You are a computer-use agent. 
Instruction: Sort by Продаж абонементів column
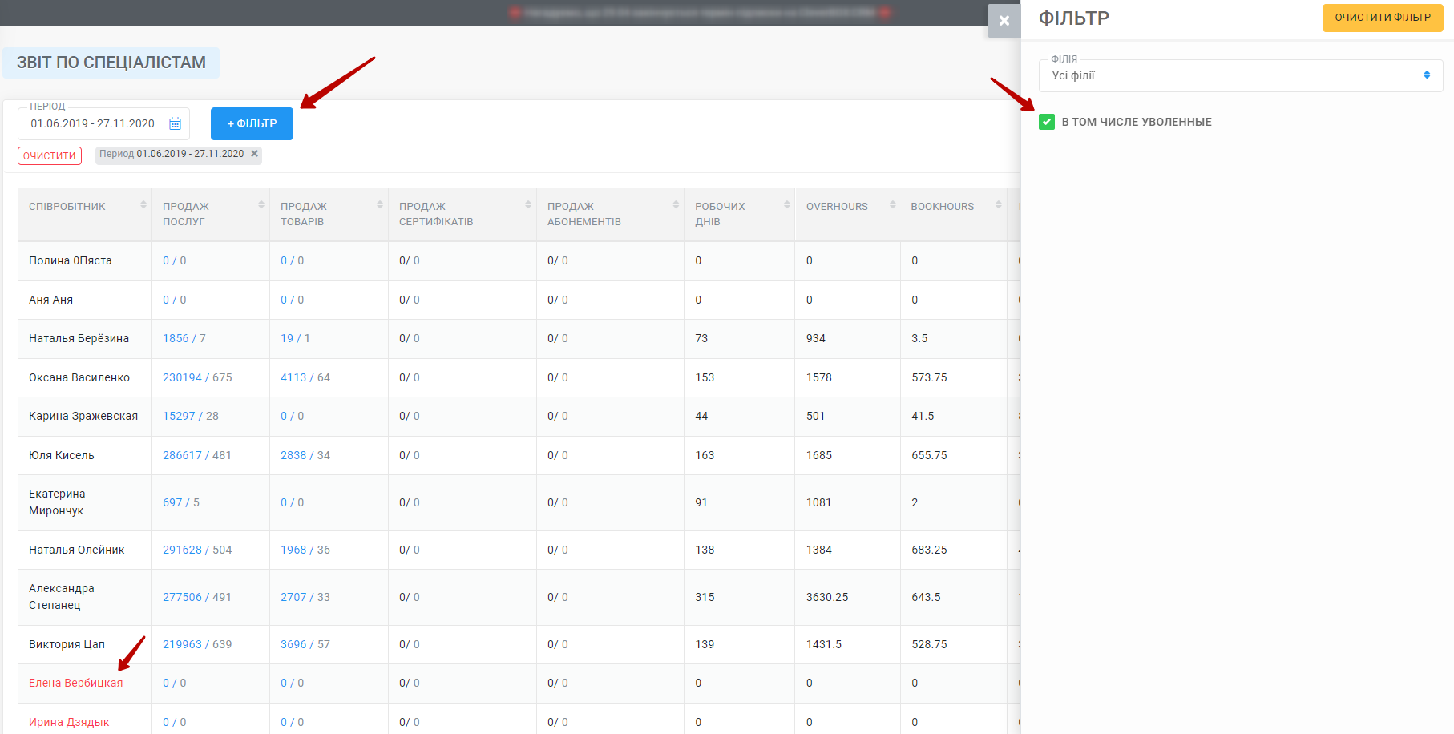[x=676, y=205]
